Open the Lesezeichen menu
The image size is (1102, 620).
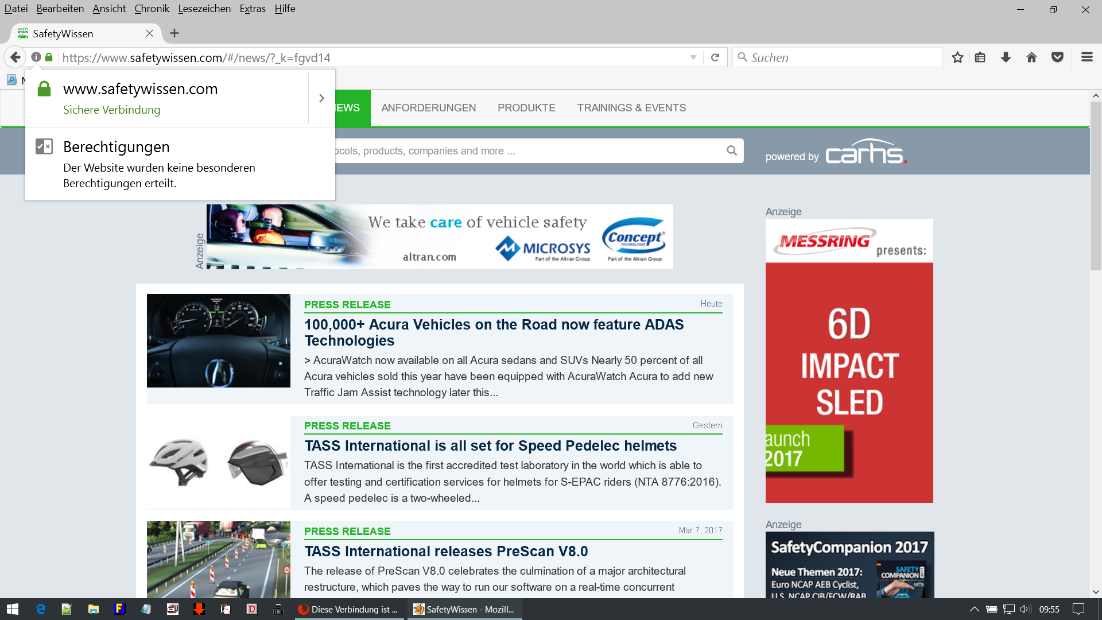204,9
